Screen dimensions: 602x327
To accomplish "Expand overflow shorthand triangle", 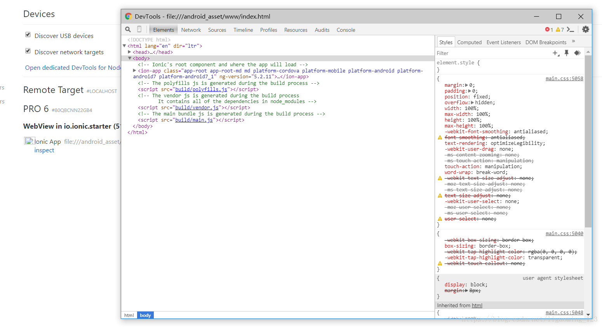I will [x=473, y=103].
